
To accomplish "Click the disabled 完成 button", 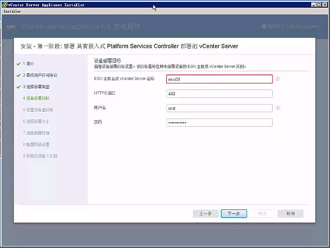I will [262, 213].
